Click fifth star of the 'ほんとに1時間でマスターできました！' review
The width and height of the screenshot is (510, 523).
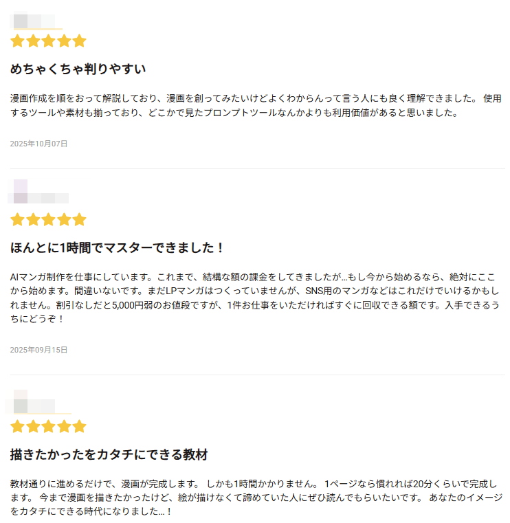click(79, 220)
